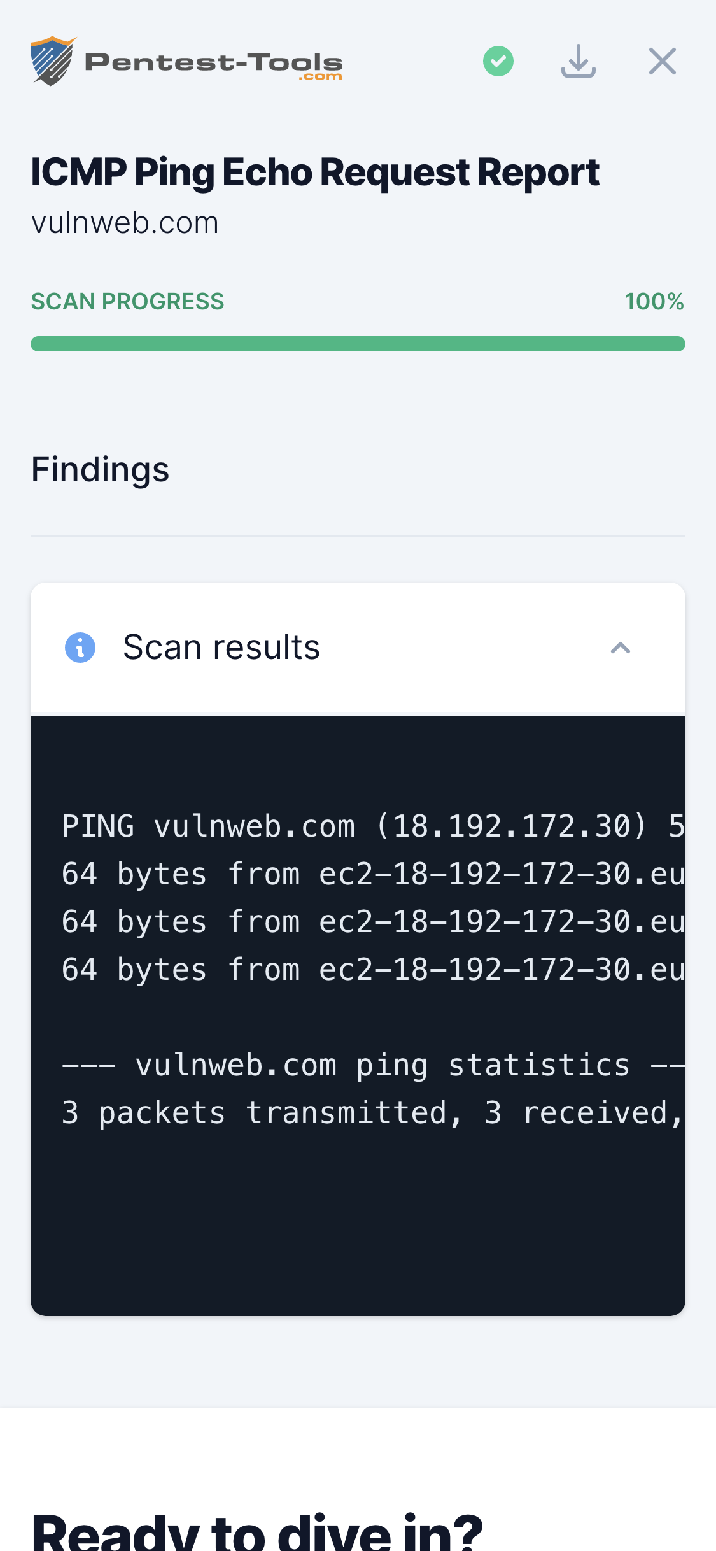Select the Findings section heading
The image size is (716, 1551).
100,470
